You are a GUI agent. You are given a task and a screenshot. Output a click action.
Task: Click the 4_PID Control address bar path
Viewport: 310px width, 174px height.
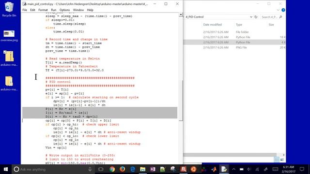(x=195, y=17)
